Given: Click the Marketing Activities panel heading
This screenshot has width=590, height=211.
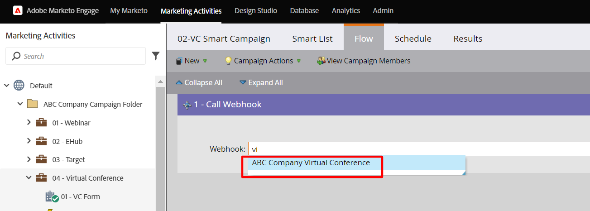Looking at the screenshot, I should pyautogui.click(x=40, y=36).
